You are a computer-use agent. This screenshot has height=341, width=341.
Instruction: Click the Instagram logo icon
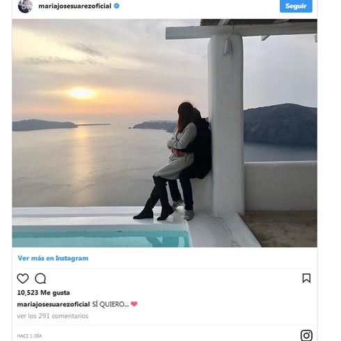tap(306, 335)
